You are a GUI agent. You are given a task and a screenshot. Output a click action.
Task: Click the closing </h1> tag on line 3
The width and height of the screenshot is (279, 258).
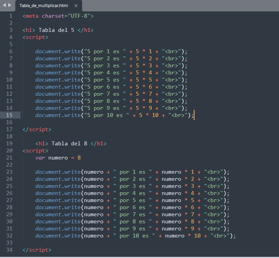coord(86,30)
